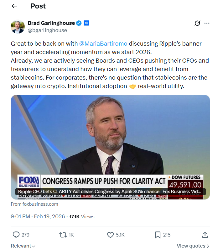Open the @bgarlinghouse handle link
The height and width of the screenshot is (251, 223).
(47, 30)
